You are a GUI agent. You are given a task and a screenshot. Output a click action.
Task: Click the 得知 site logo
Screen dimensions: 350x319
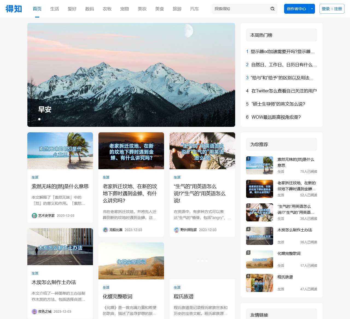tap(14, 9)
